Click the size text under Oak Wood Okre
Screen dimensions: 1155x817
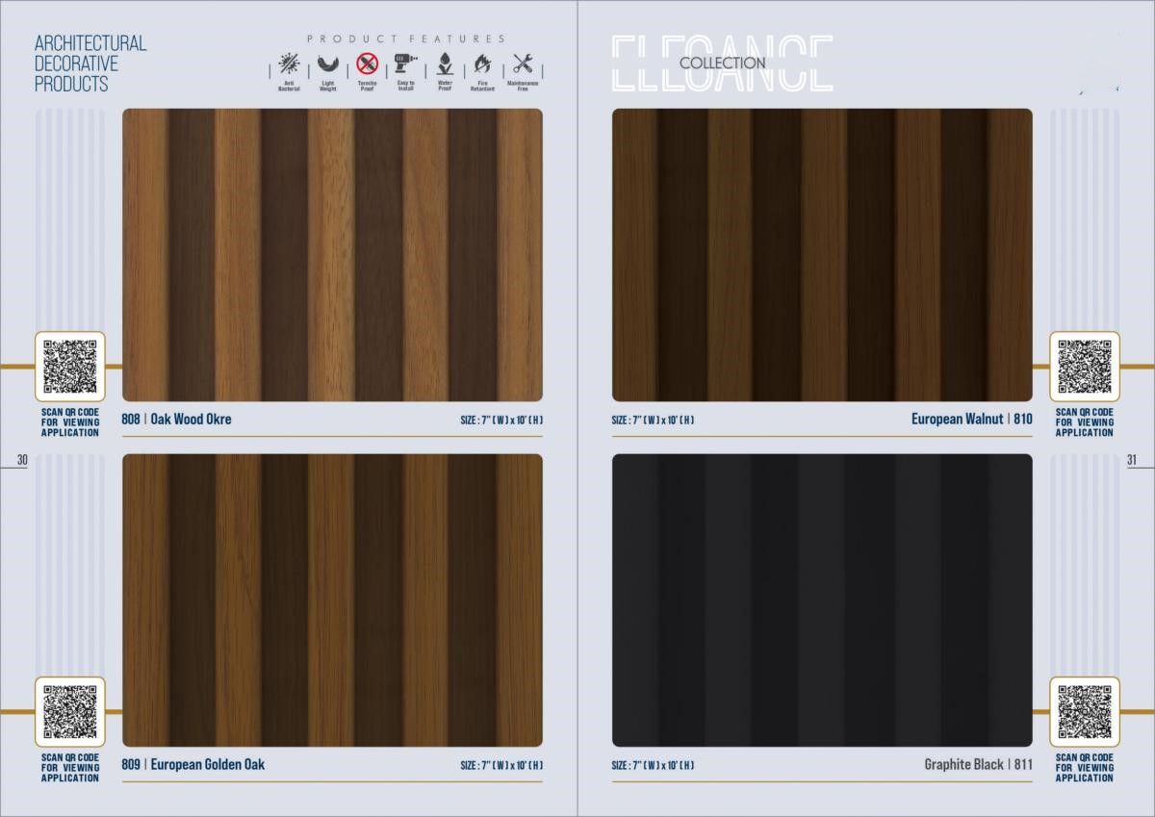501,421
